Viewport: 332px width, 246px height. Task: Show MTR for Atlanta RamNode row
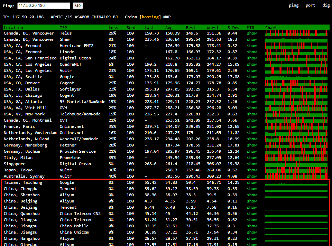point(252,102)
